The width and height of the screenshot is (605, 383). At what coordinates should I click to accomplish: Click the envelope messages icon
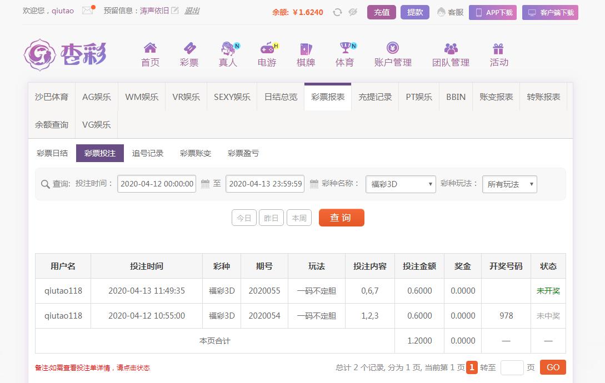coord(87,11)
